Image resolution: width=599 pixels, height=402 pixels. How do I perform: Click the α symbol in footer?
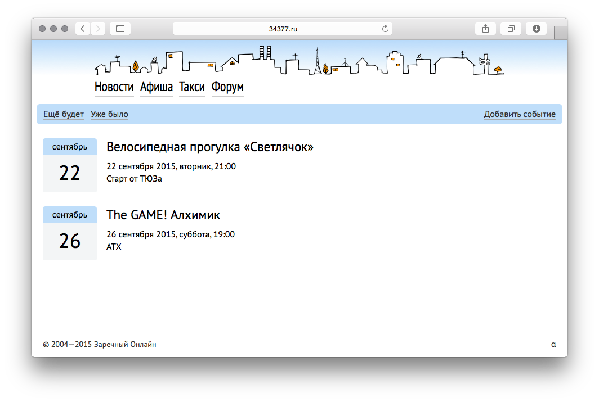point(553,345)
